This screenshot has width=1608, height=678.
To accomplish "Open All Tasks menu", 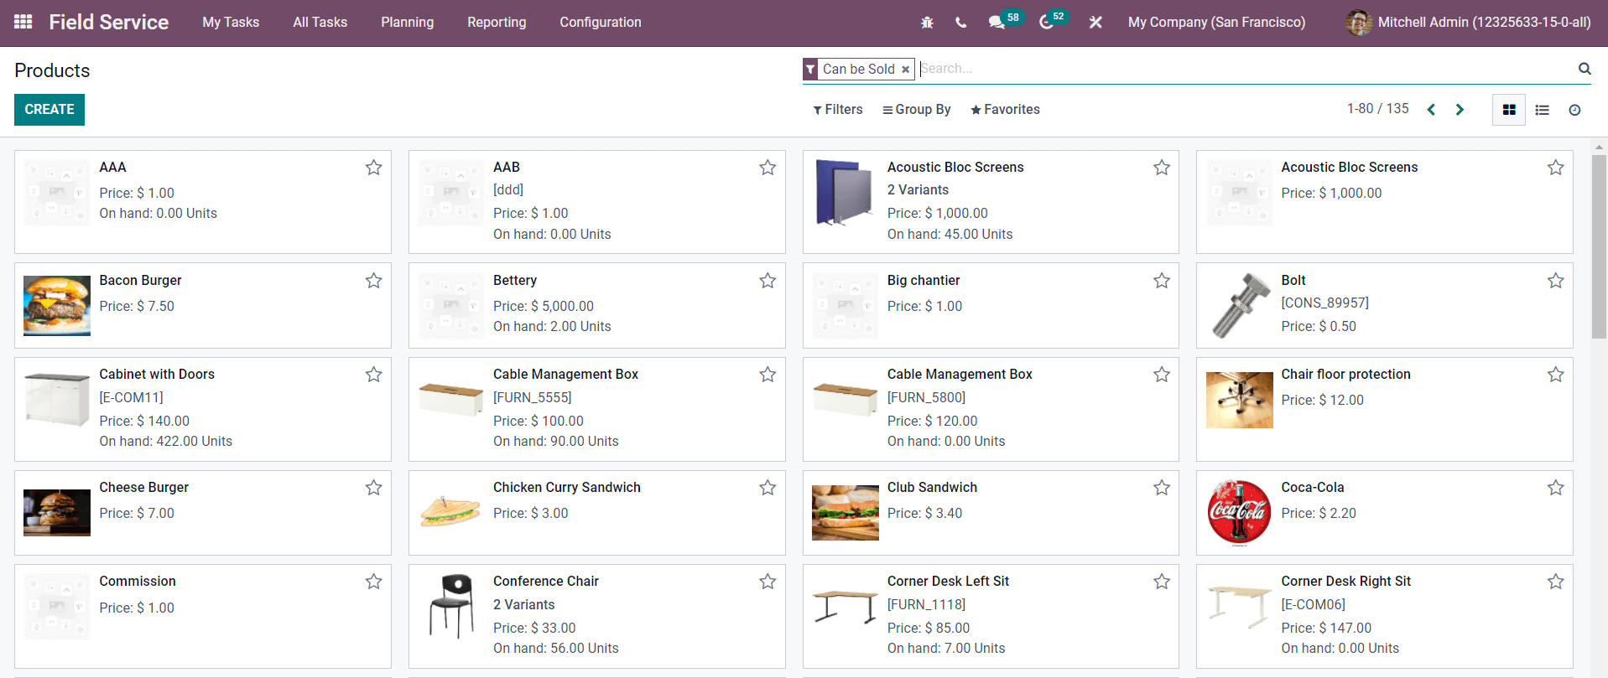I will [x=320, y=23].
